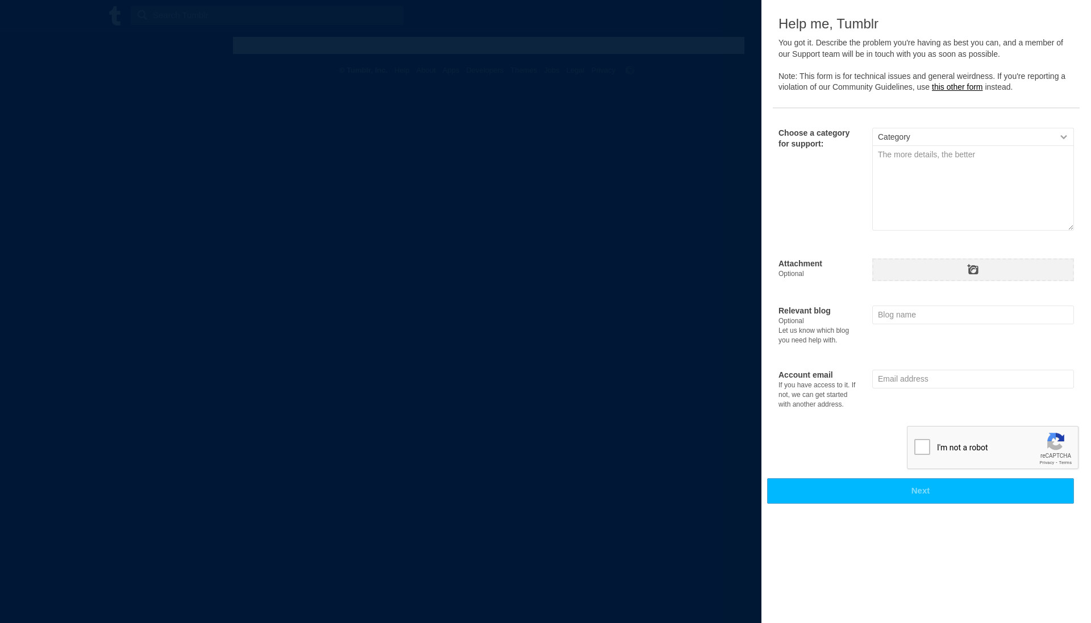Click the Blog name field

(x=973, y=315)
